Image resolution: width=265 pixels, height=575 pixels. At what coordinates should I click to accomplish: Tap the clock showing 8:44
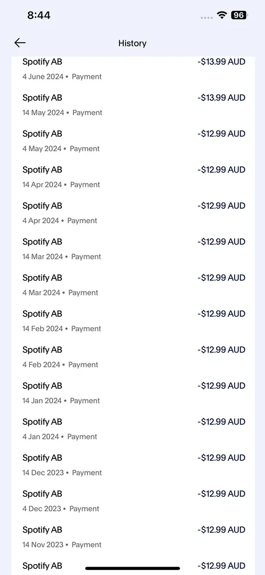(39, 15)
